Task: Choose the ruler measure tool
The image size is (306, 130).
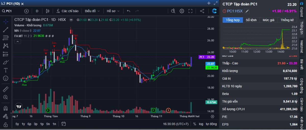Action: tap(6, 89)
